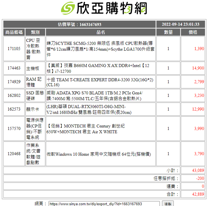Click total value 42,889

[198, 194]
